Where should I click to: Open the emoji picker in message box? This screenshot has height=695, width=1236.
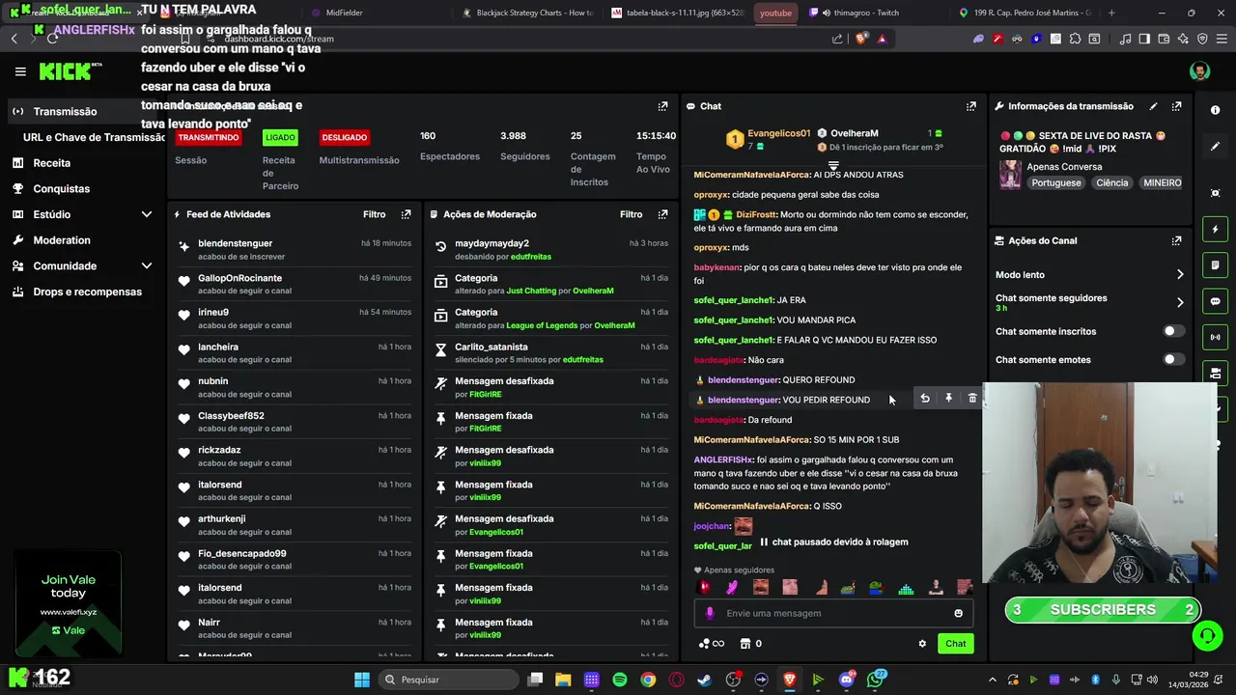[x=958, y=613]
